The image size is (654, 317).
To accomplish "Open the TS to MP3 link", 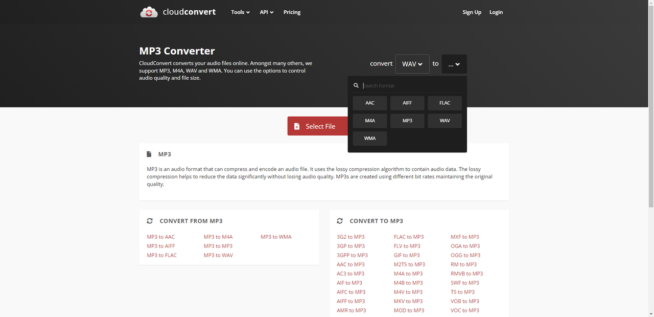I will pos(462,292).
